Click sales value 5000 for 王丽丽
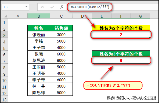The height and width of the screenshot is (103, 159). coord(61,67)
